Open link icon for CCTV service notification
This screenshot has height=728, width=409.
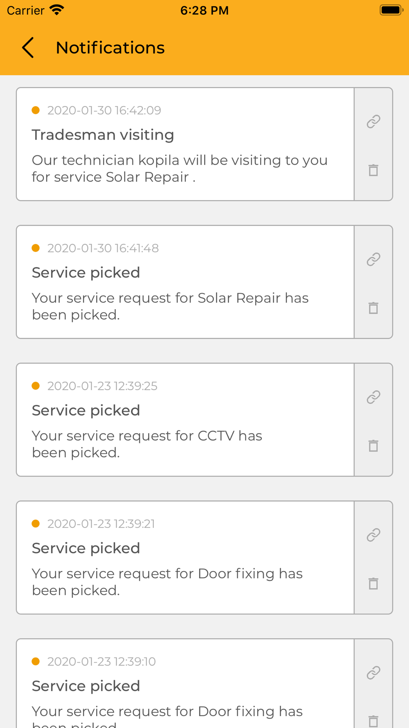373,397
